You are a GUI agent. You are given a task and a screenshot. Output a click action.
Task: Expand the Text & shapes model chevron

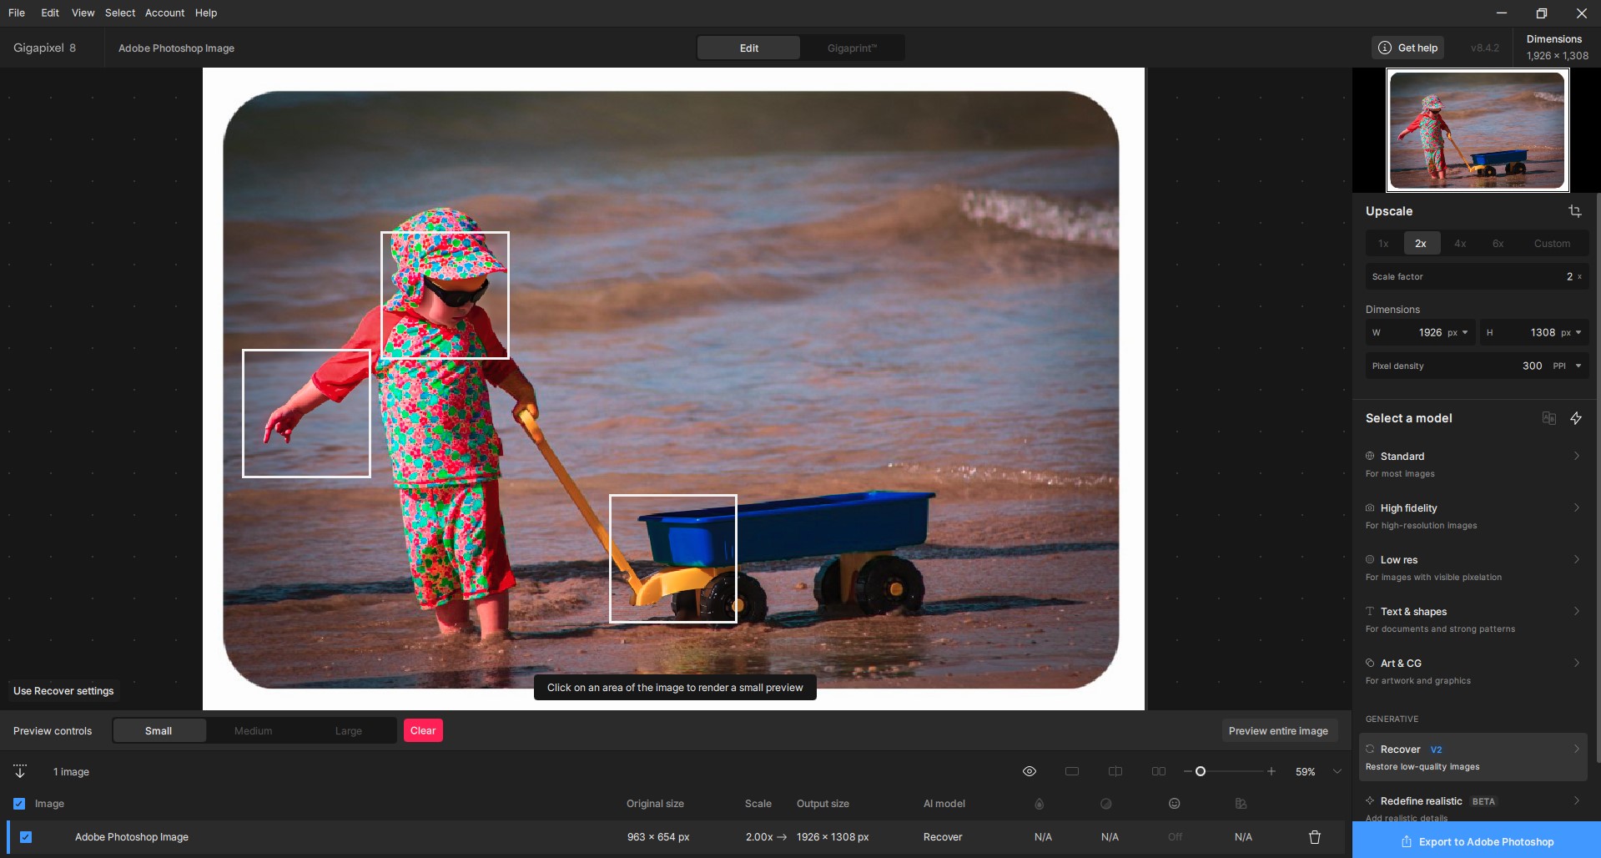(x=1577, y=611)
